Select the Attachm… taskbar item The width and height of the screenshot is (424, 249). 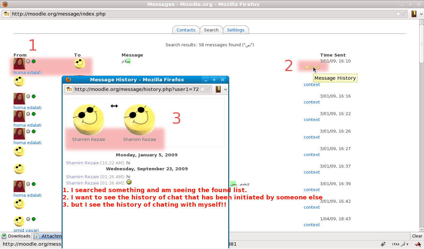coord(47,236)
